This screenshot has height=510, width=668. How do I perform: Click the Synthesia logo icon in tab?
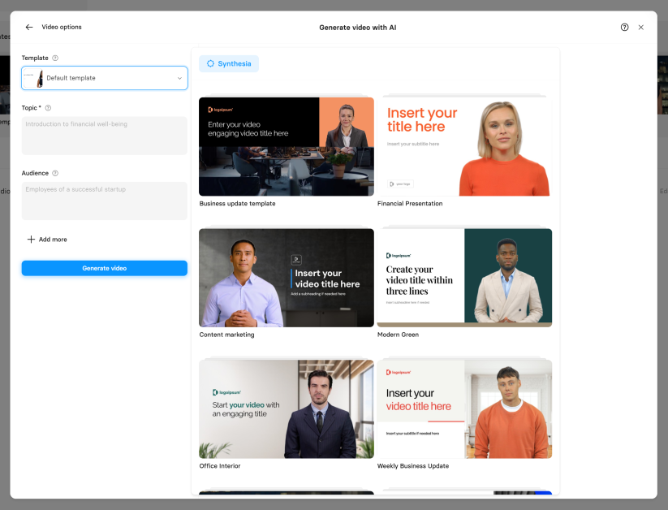click(210, 63)
